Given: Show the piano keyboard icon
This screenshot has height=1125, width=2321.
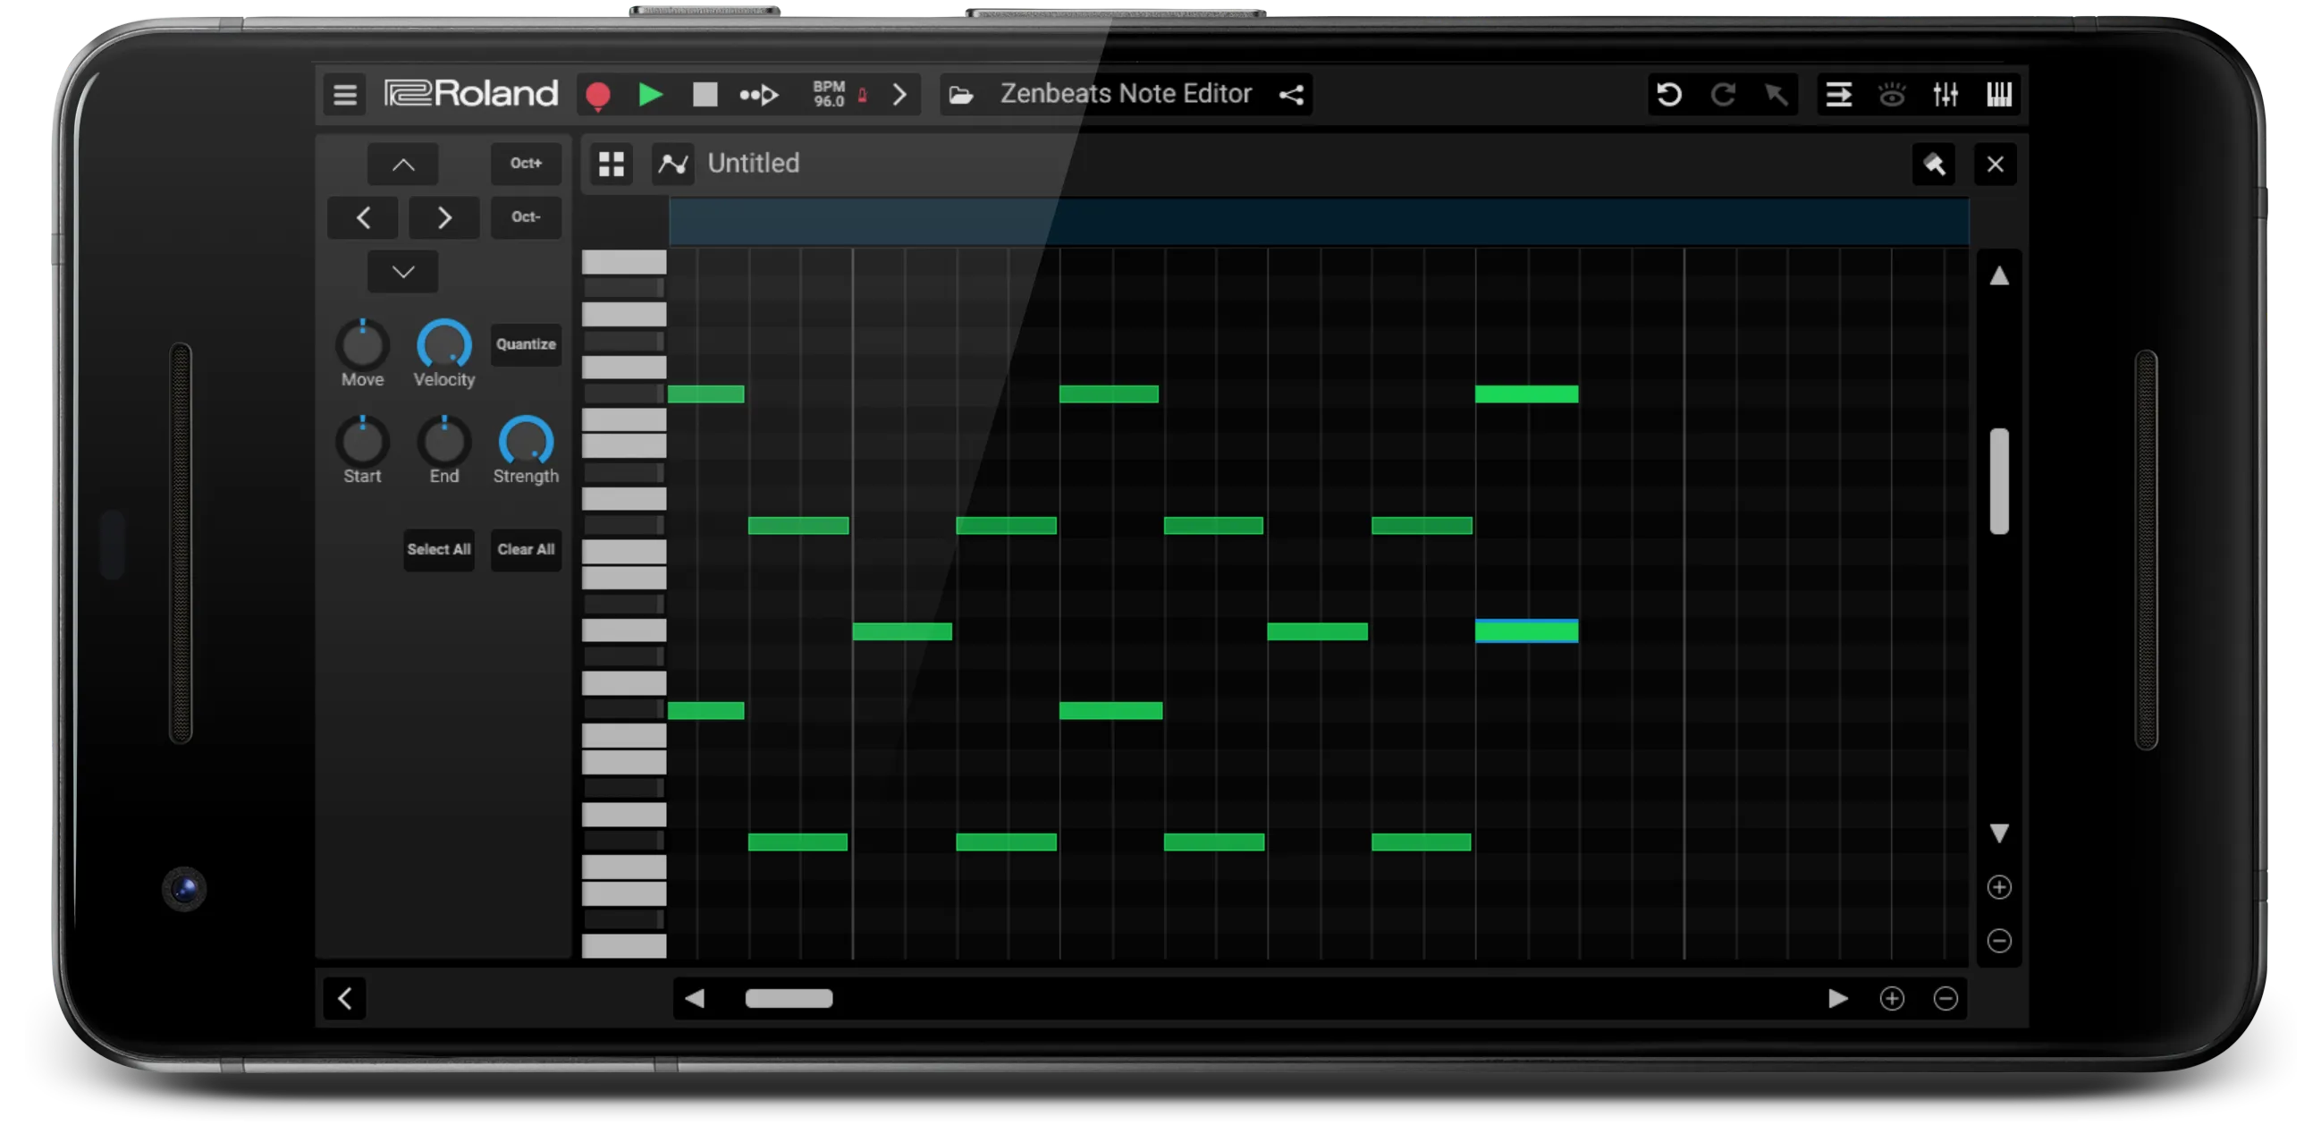Looking at the screenshot, I should 1998,95.
